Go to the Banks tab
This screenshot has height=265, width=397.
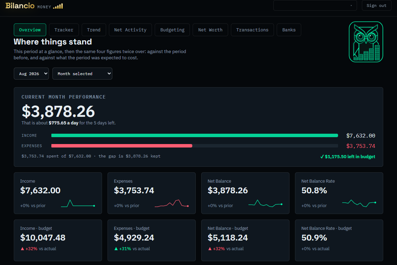[289, 30]
